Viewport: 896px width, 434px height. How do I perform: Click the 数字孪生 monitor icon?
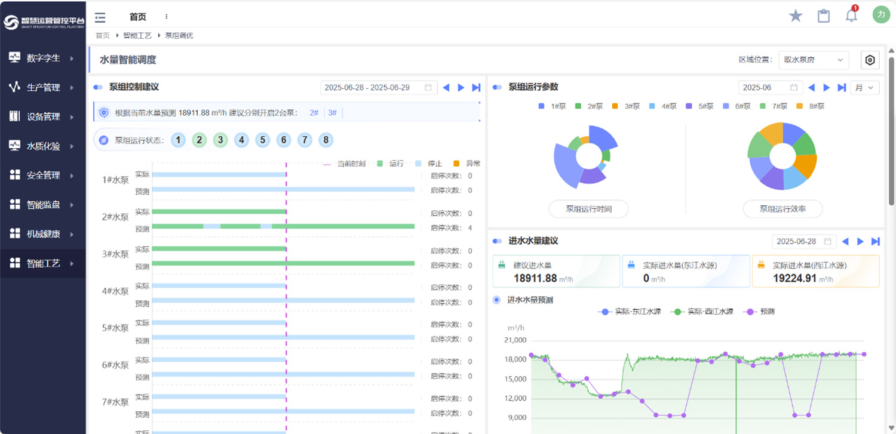[x=15, y=58]
